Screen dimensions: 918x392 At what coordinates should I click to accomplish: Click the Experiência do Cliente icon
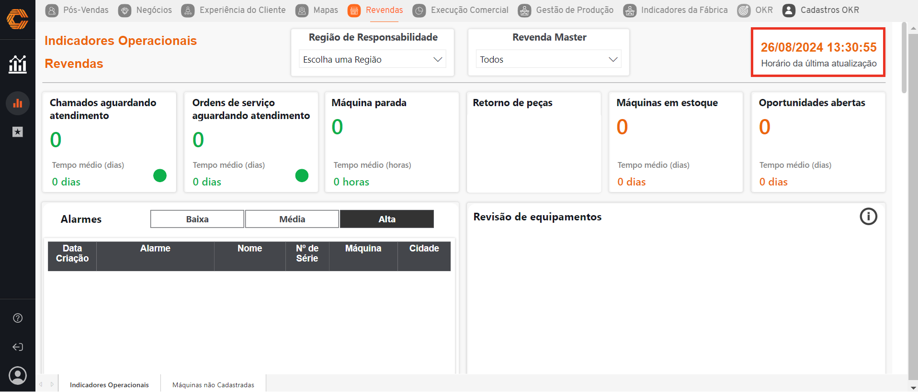[x=188, y=11]
